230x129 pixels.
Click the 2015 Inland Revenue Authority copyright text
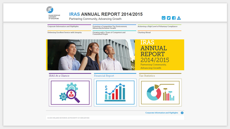point(68,118)
